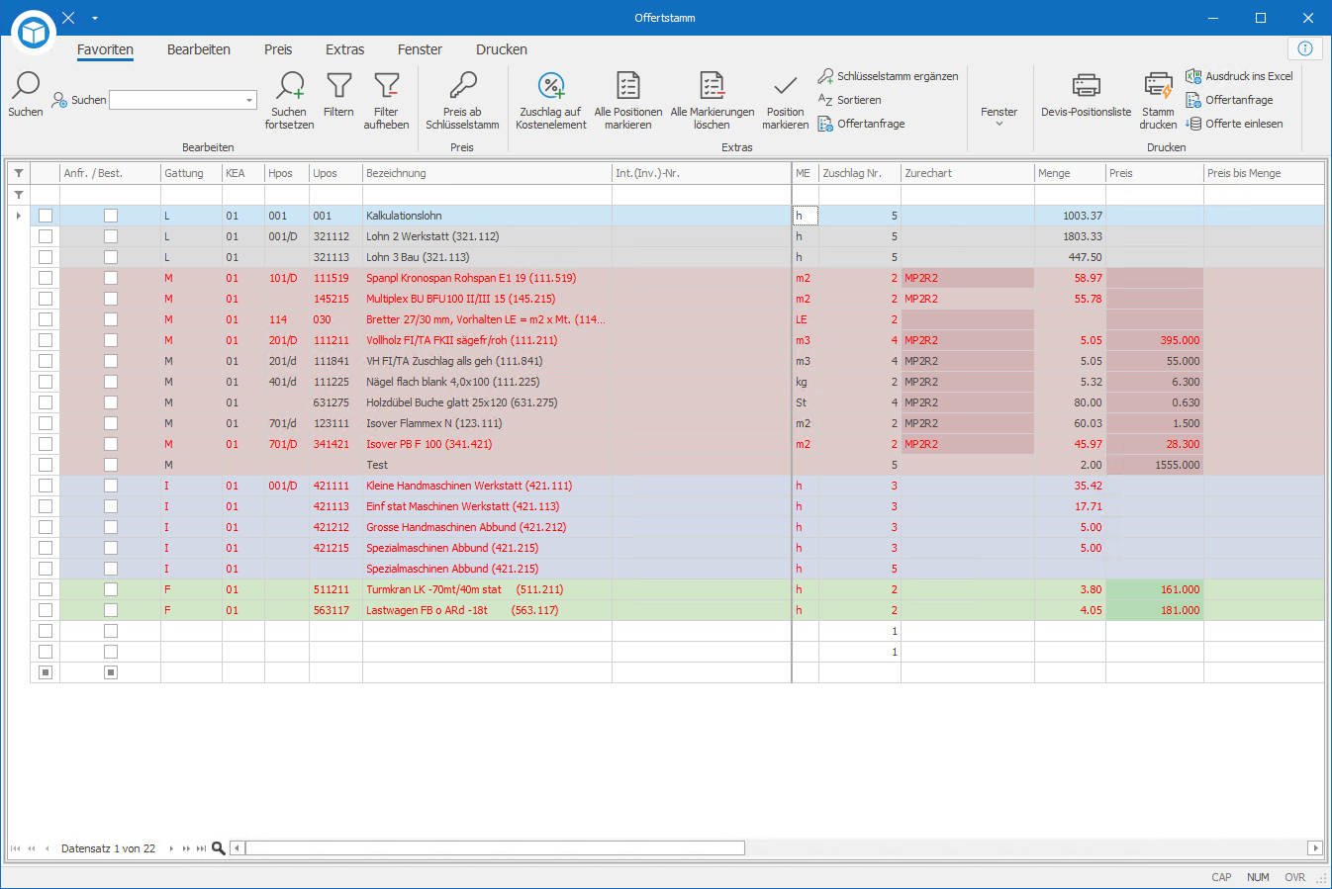Screen dimensions: 1332x889
Task: Export with Ausdruck ins Excel
Action: coord(1239,76)
